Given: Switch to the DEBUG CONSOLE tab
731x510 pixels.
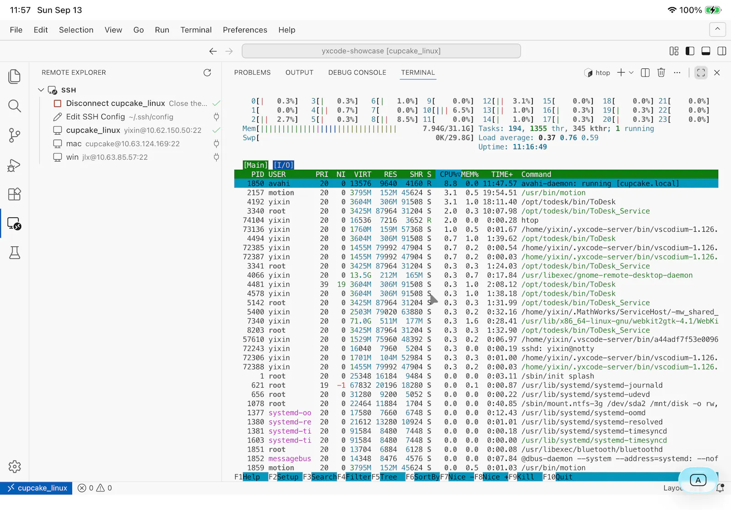Looking at the screenshot, I should [357, 73].
